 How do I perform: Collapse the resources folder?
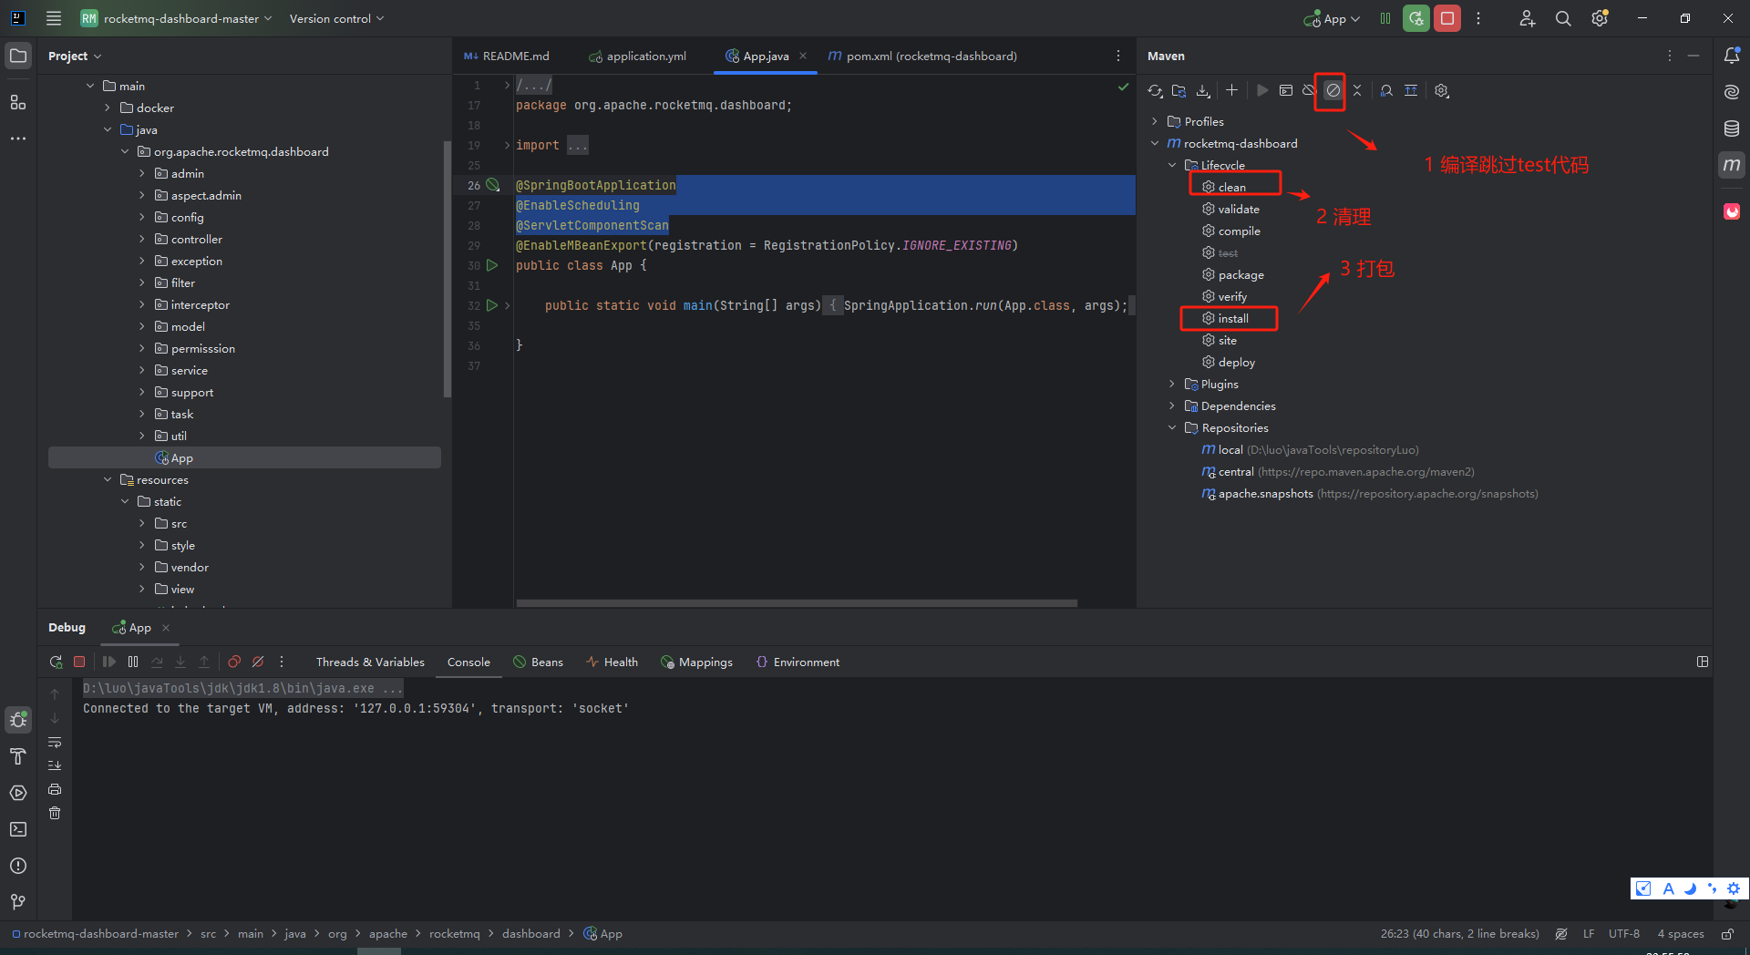click(x=108, y=479)
